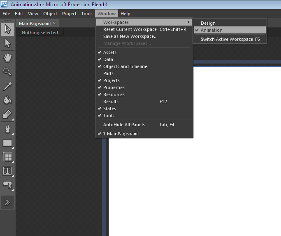This screenshot has width=281, height=236.
Task: Select the Selection arrow tool
Action: 7,29
